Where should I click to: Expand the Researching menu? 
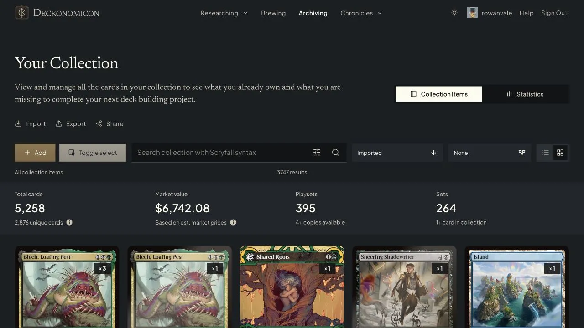coord(224,13)
